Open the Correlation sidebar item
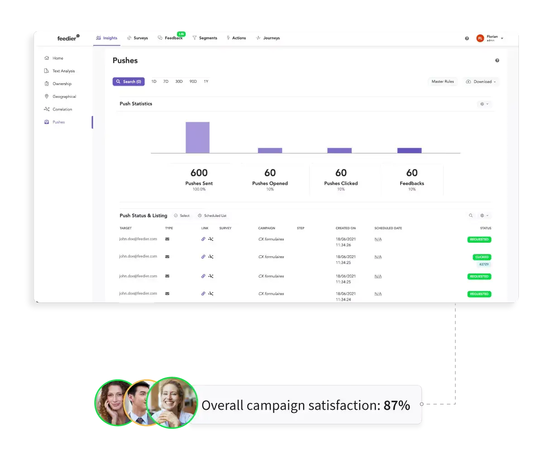The width and height of the screenshot is (551, 451). [x=58, y=109]
